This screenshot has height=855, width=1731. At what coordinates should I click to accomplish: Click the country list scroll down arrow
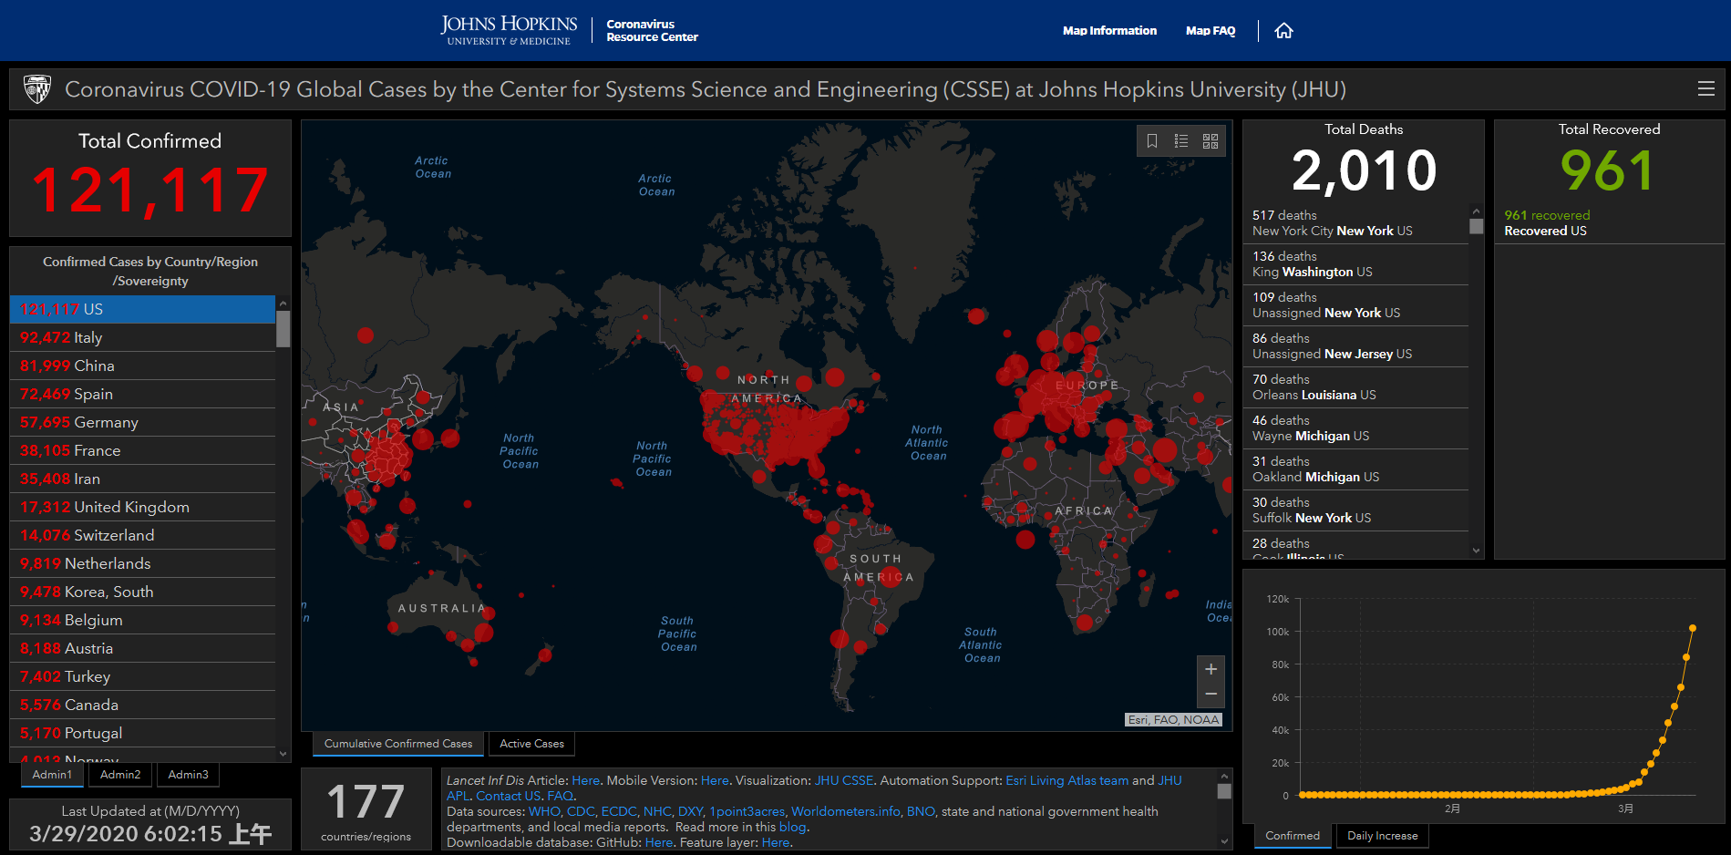click(283, 754)
